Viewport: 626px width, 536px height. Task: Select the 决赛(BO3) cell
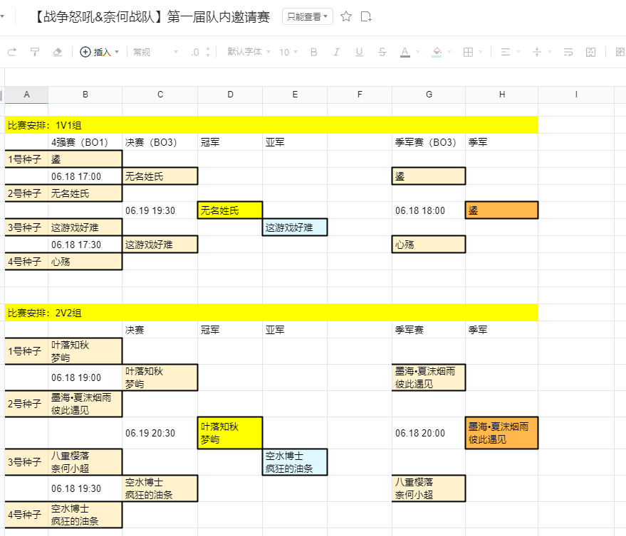(160, 142)
